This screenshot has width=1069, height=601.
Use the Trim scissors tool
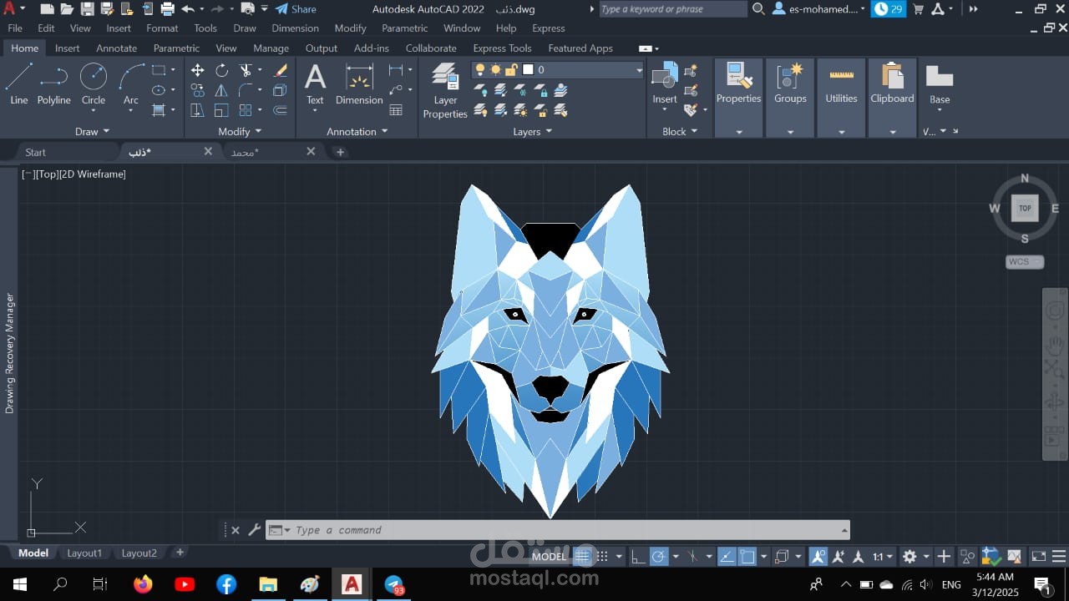pos(246,70)
